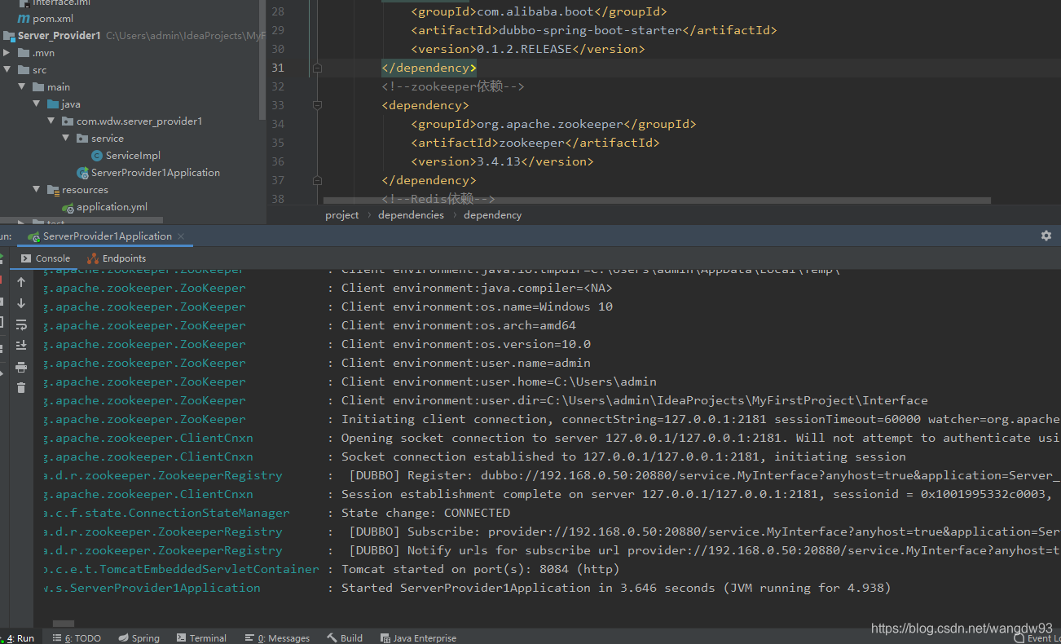Screen dimensions: 1061x644
Task: Click the 'State change: CONNECTED' log line
Action: pos(425,513)
